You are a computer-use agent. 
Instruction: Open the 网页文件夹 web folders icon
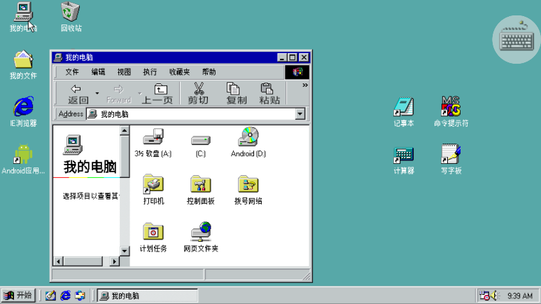[200, 232]
